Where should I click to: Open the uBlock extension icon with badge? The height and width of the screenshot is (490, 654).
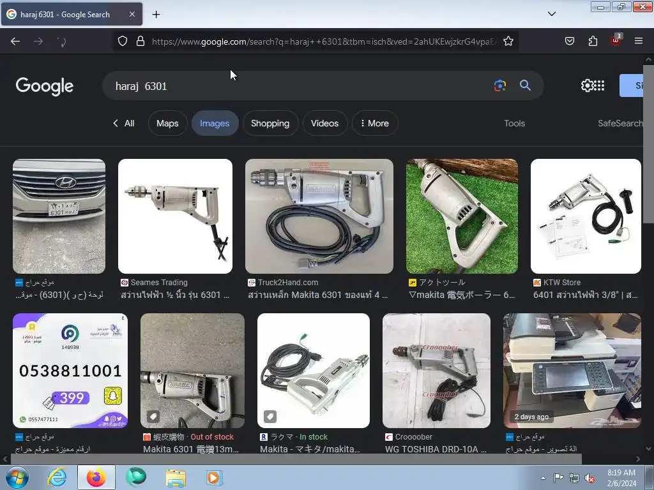616,40
